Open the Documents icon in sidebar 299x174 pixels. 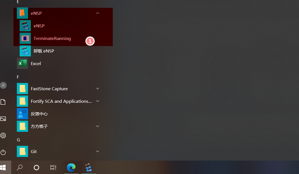click(x=3, y=102)
